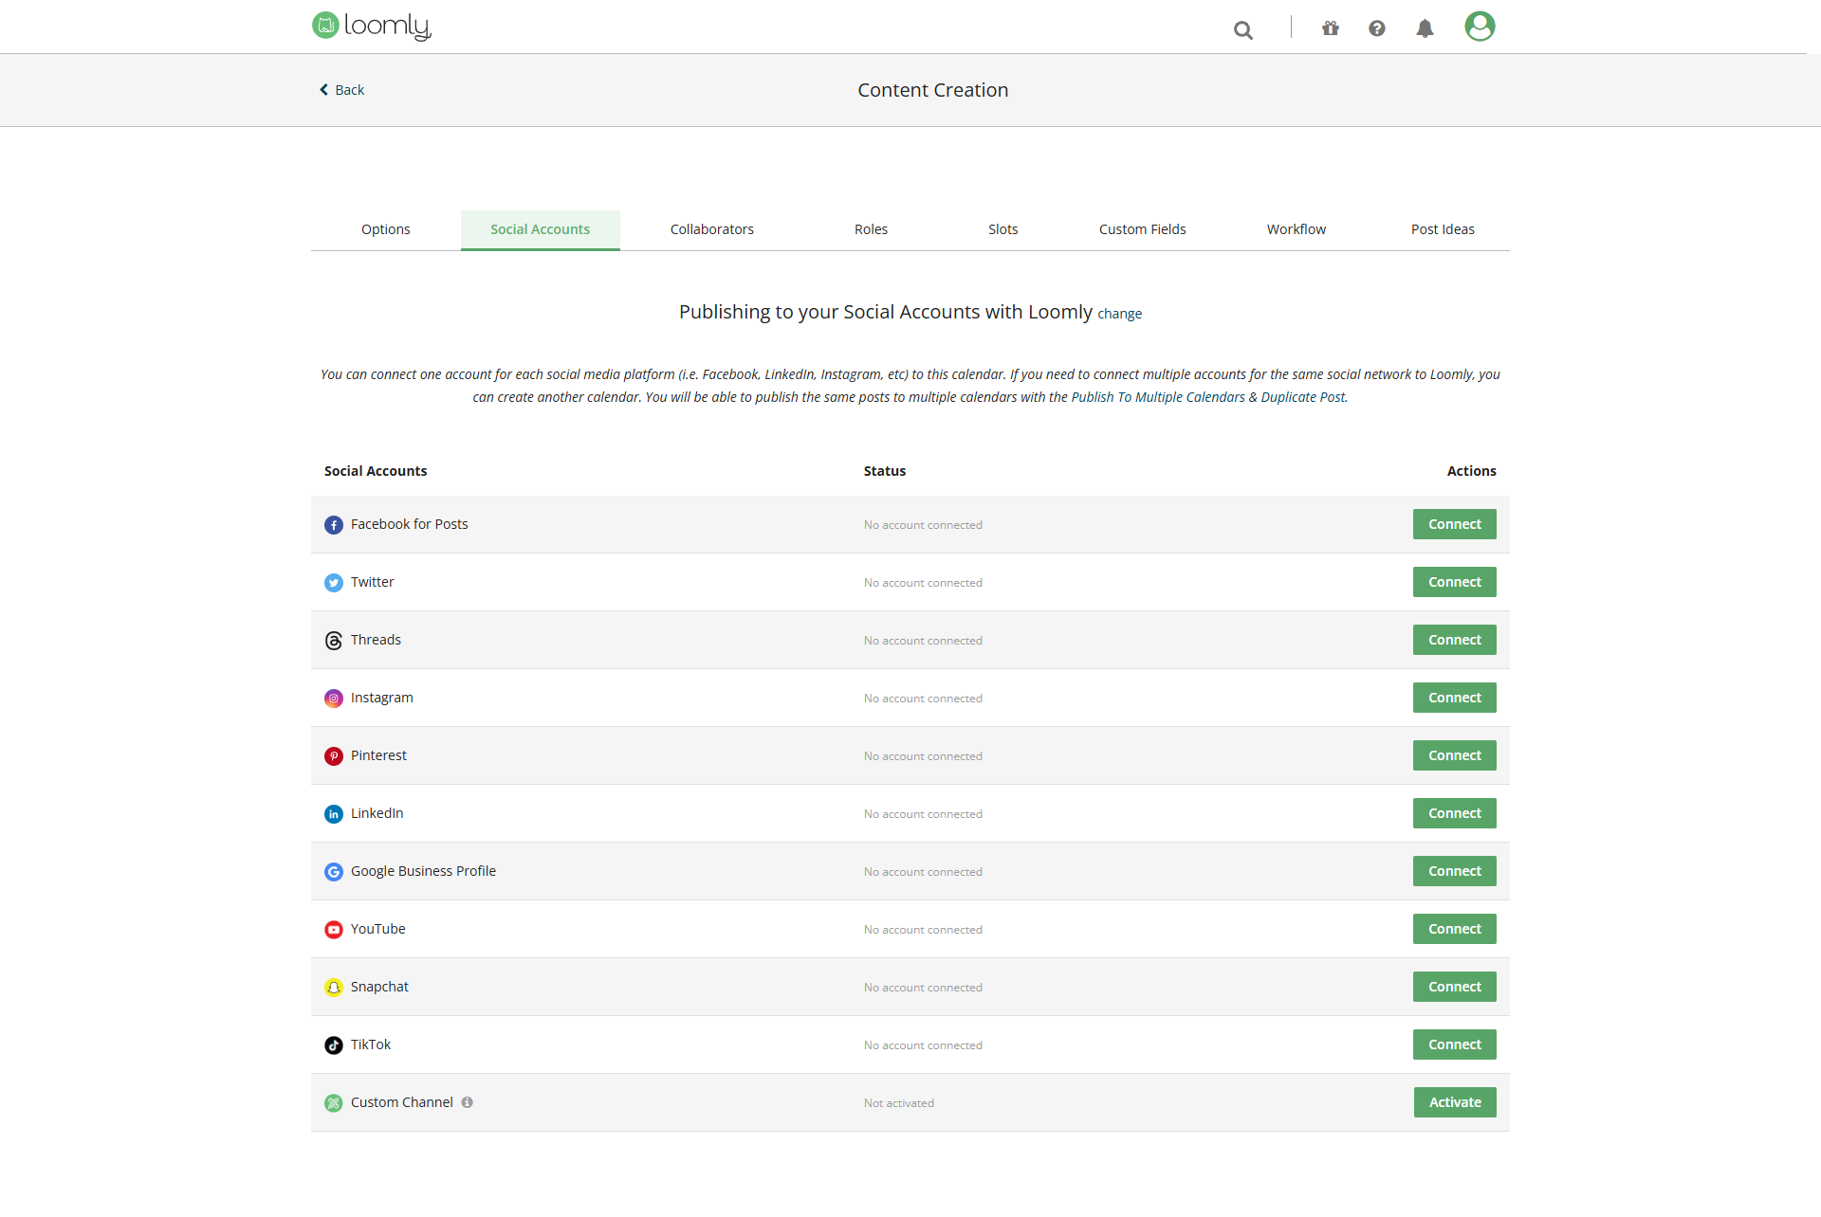Image resolution: width=1821 pixels, height=1217 pixels.
Task: Open the search magnifier icon
Action: tap(1243, 29)
